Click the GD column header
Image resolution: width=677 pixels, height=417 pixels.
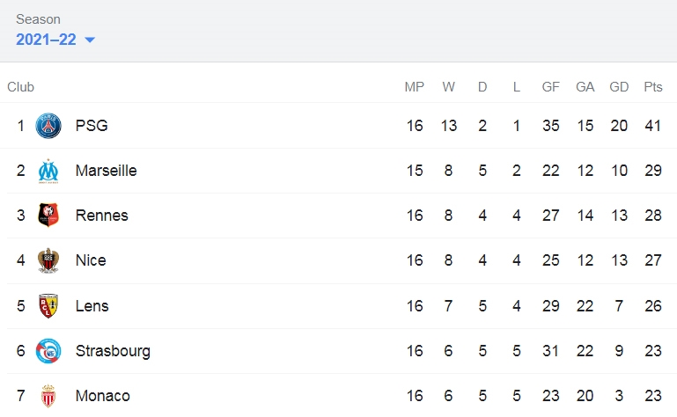click(619, 87)
